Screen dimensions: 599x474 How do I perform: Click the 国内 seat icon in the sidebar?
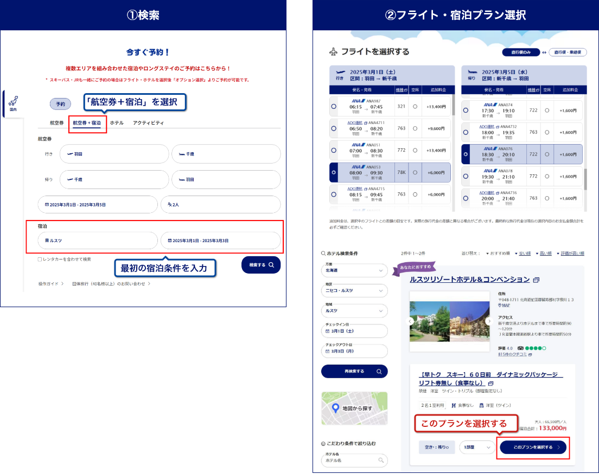pyautogui.click(x=13, y=101)
